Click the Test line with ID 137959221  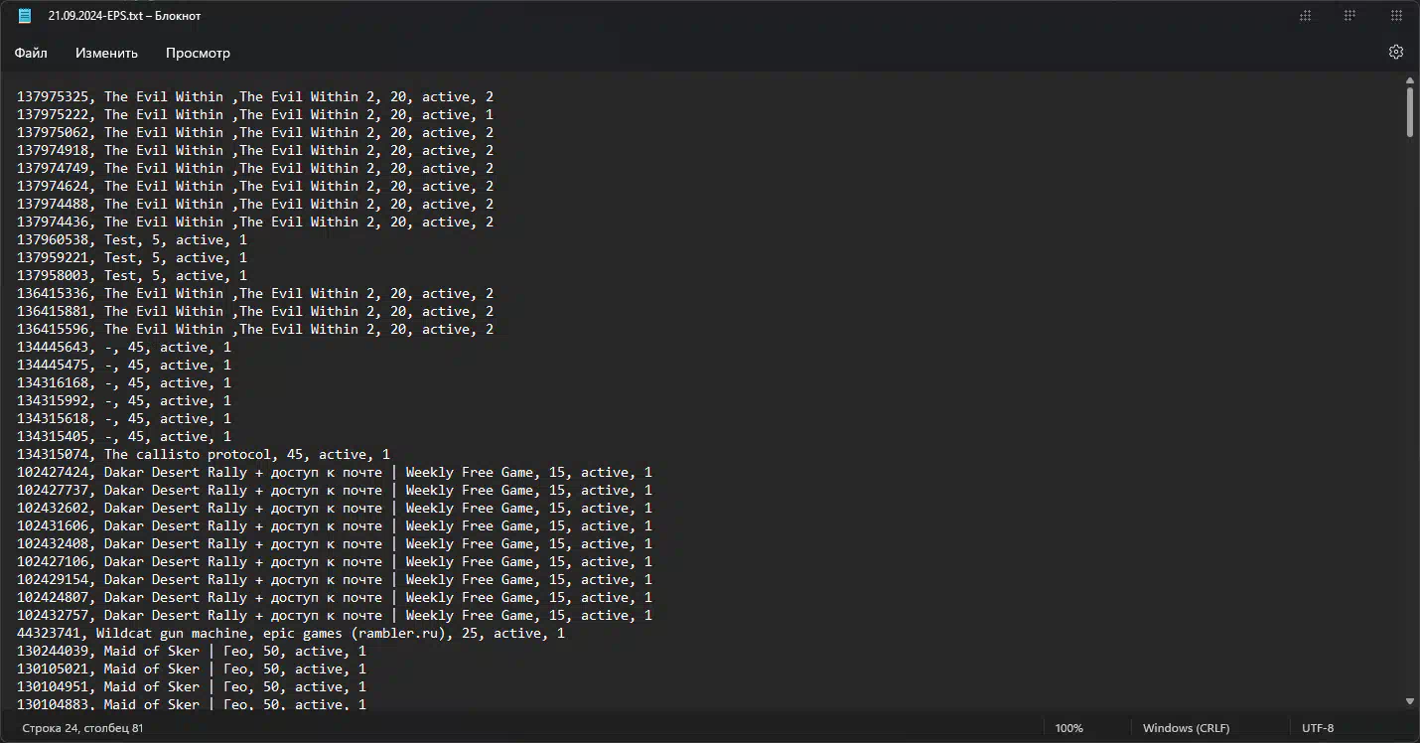(132, 257)
